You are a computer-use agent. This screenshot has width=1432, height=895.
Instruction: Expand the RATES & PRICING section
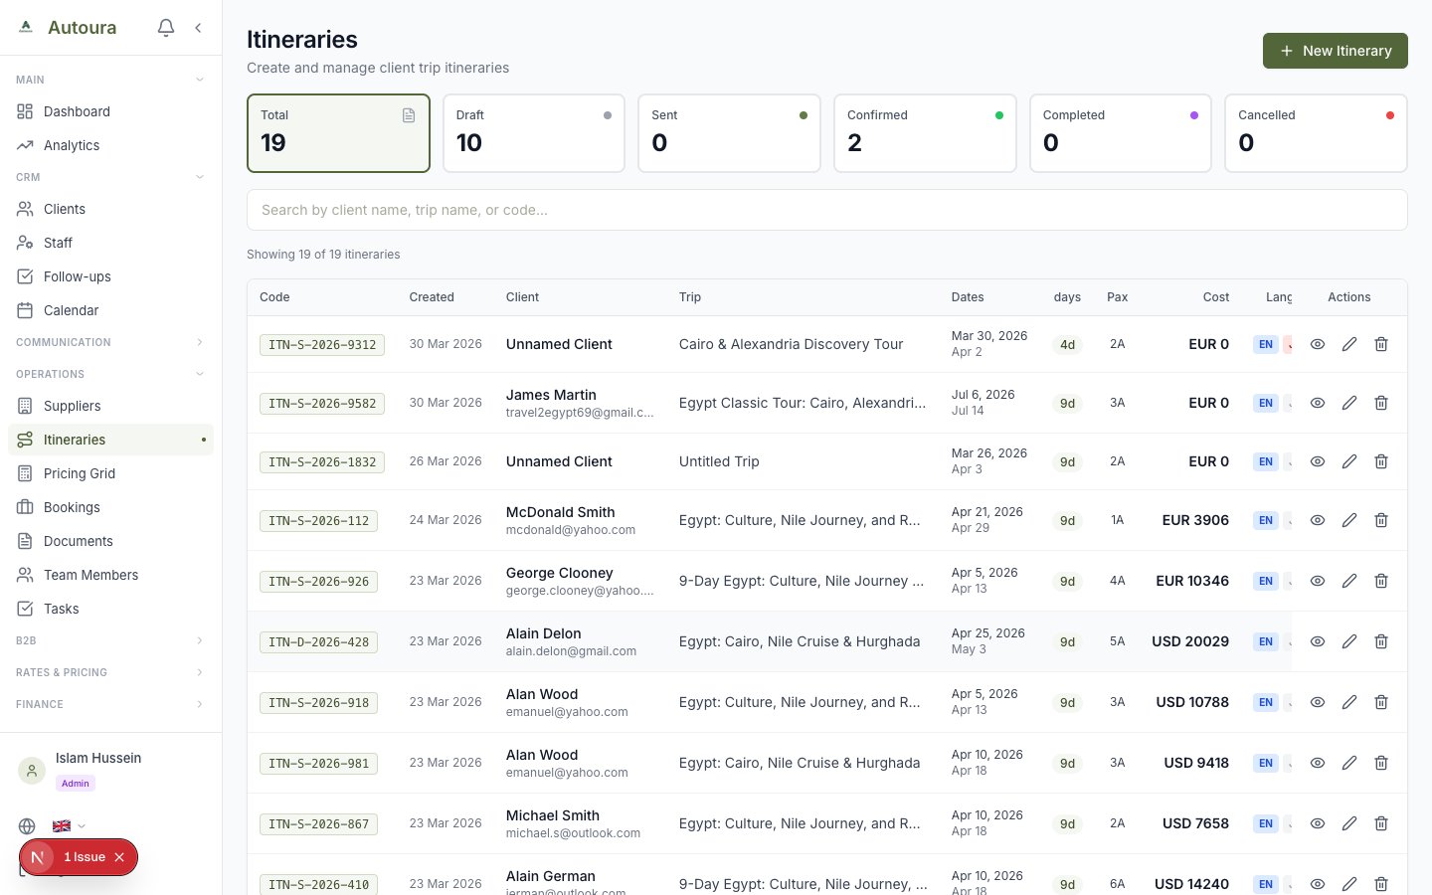(x=110, y=672)
